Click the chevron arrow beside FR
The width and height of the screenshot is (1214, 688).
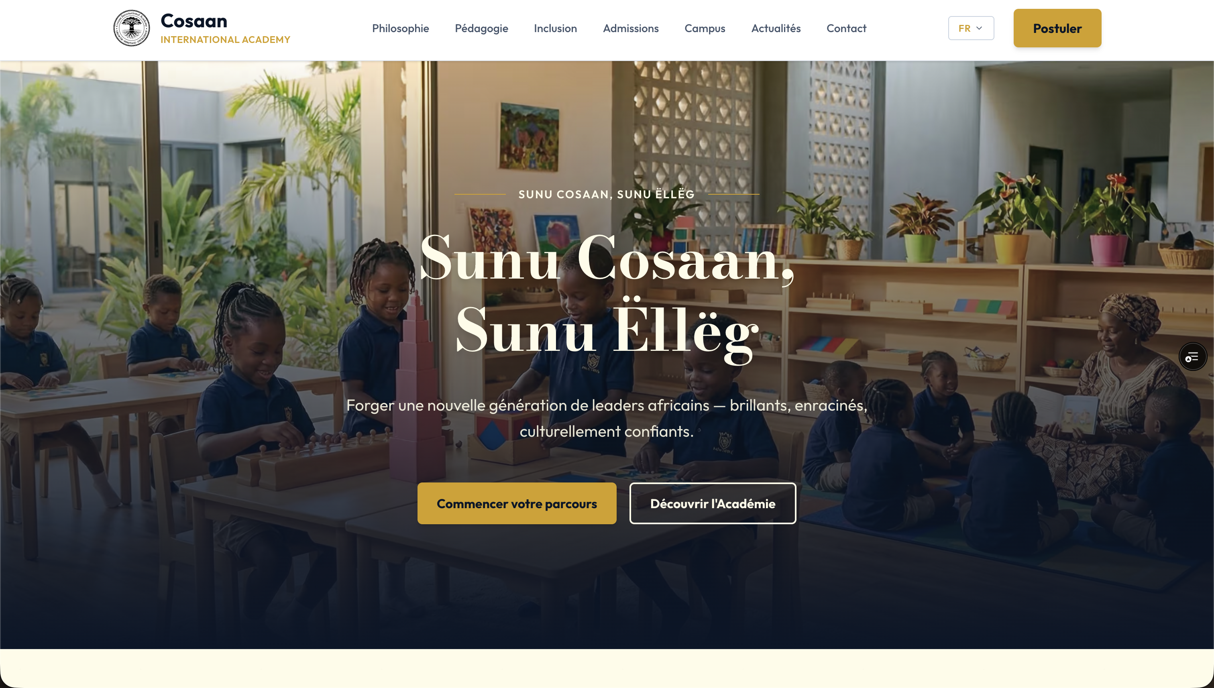979,28
